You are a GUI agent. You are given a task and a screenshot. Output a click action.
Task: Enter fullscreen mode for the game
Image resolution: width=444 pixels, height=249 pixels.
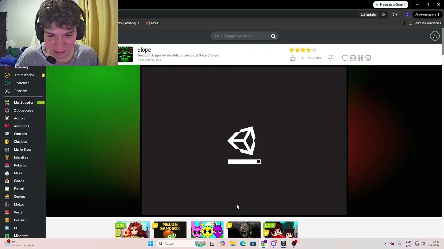click(360, 58)
